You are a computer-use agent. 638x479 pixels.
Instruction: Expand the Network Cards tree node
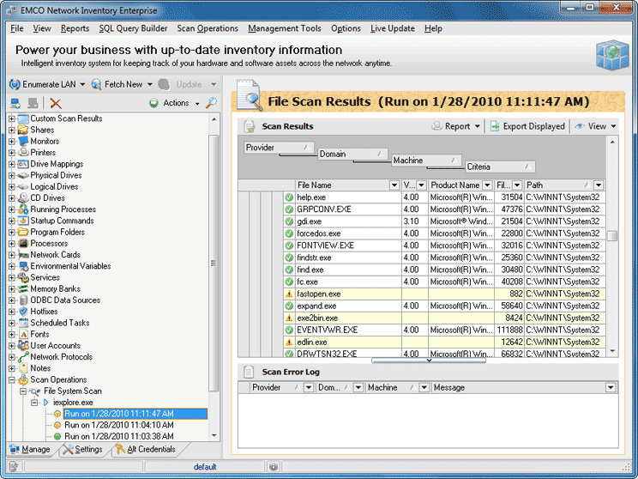point(12,255)
